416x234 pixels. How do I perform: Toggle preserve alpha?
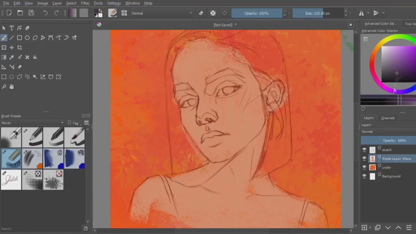click(213, 13)
